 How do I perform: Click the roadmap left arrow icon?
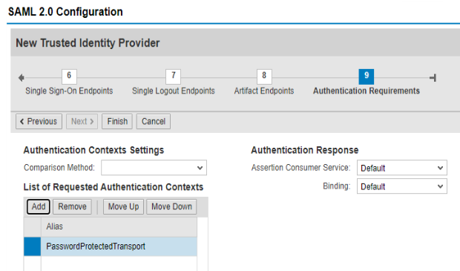pyautogui.click(x=21, y=78)
